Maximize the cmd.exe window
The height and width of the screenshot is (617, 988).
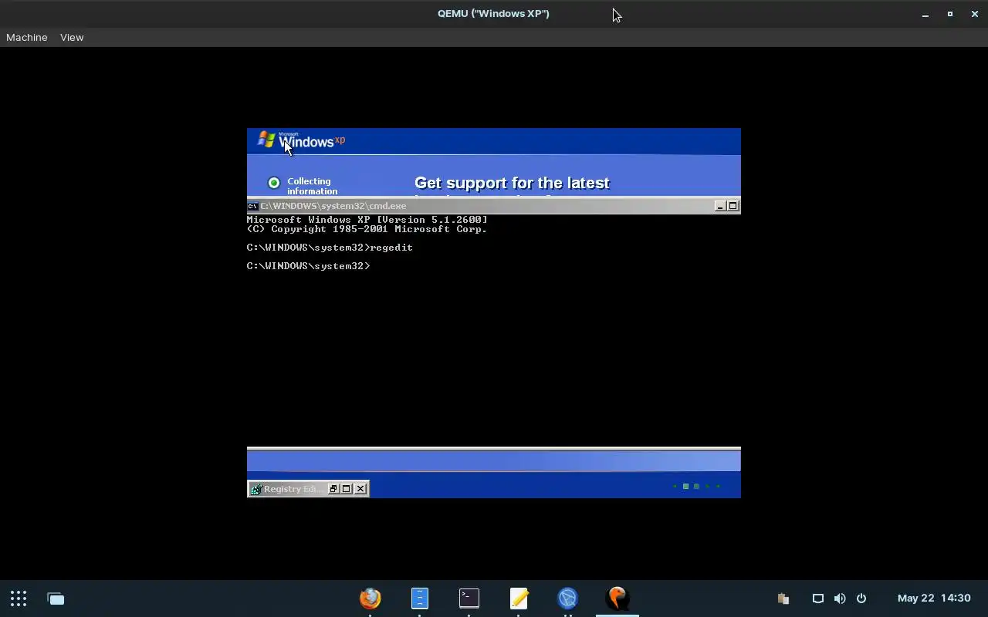tap(733, 206)
